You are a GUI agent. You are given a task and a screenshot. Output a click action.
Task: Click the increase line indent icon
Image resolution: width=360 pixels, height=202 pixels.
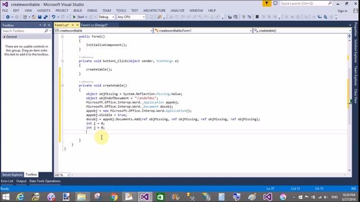tap(235, 17)
